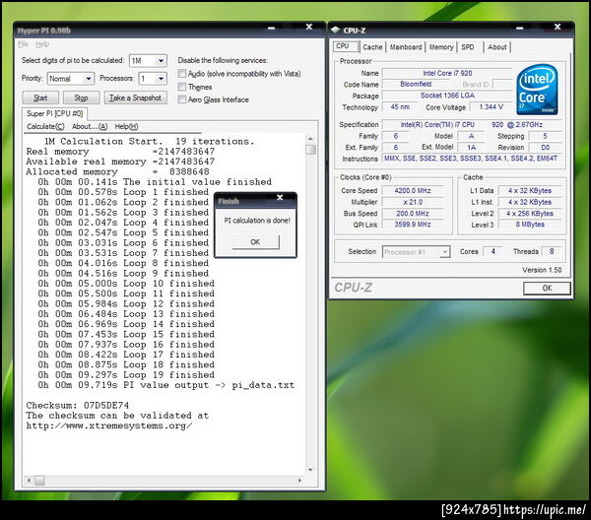Click the Version 1.50 label in CPU-Z
This screenshot has height=520, width=591.
(542, 270)
